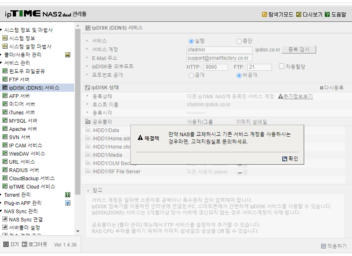Click icon beside 서버폴더 설정

5,228
